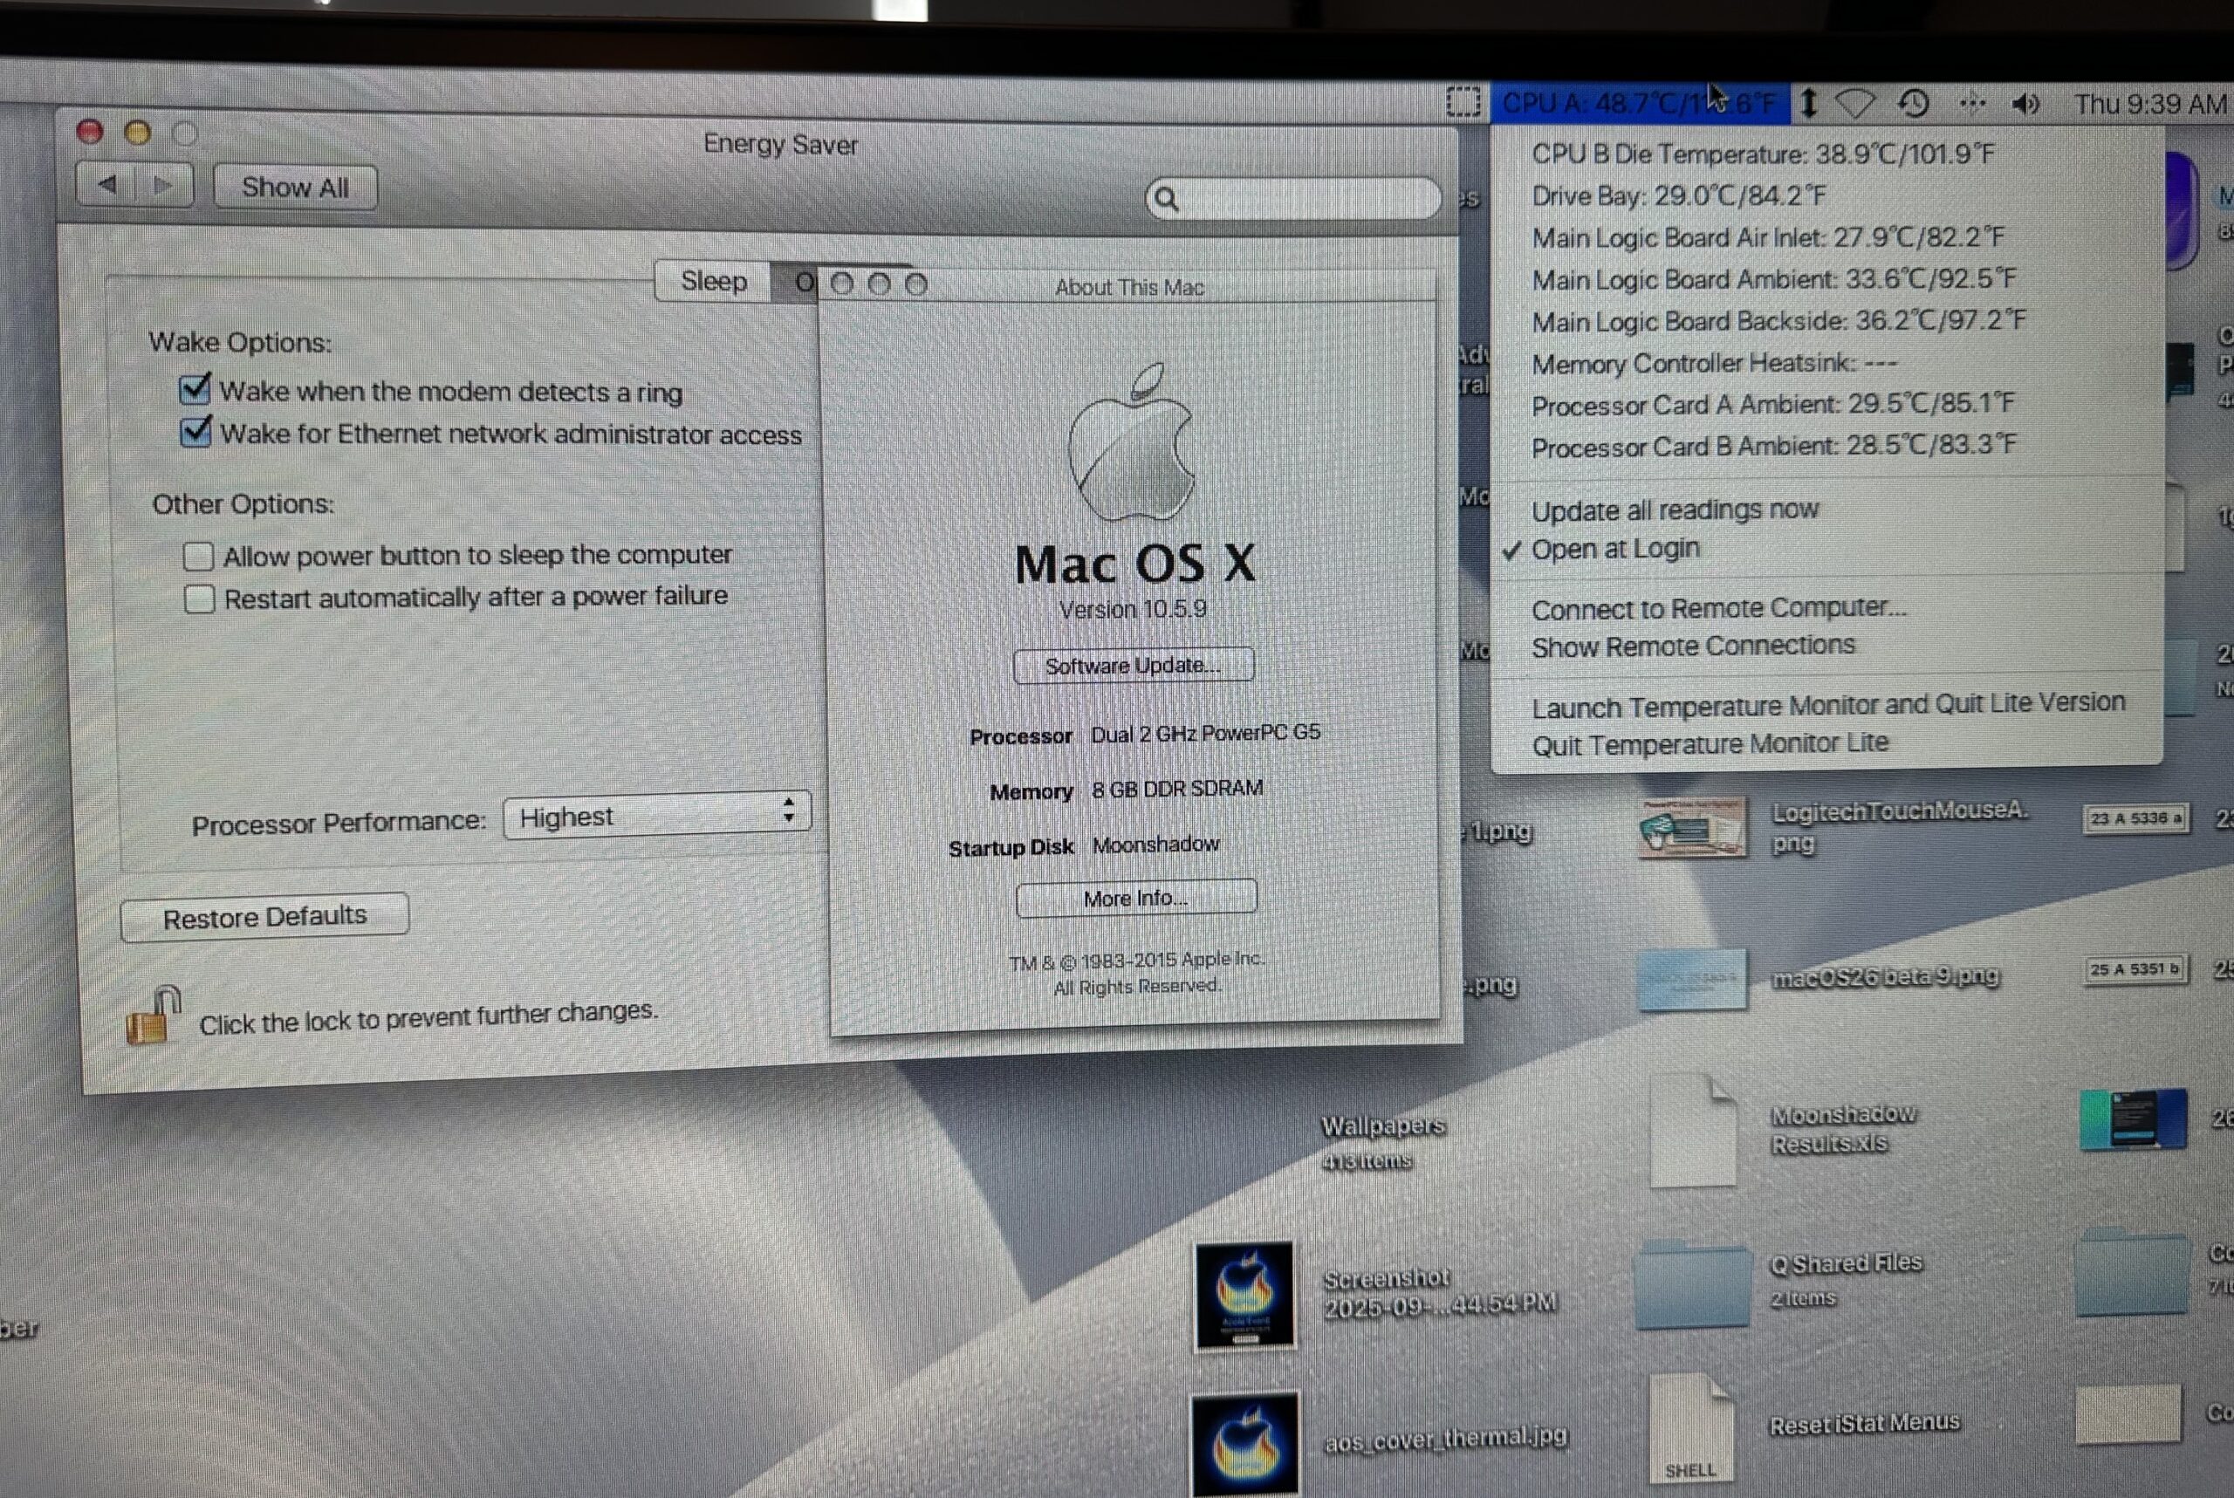Click the selection rectangle menu bar icon
Image resolution: width=2234 pixels, height=1498 pixels.
pyautogui.click(x=1463, y=101)
